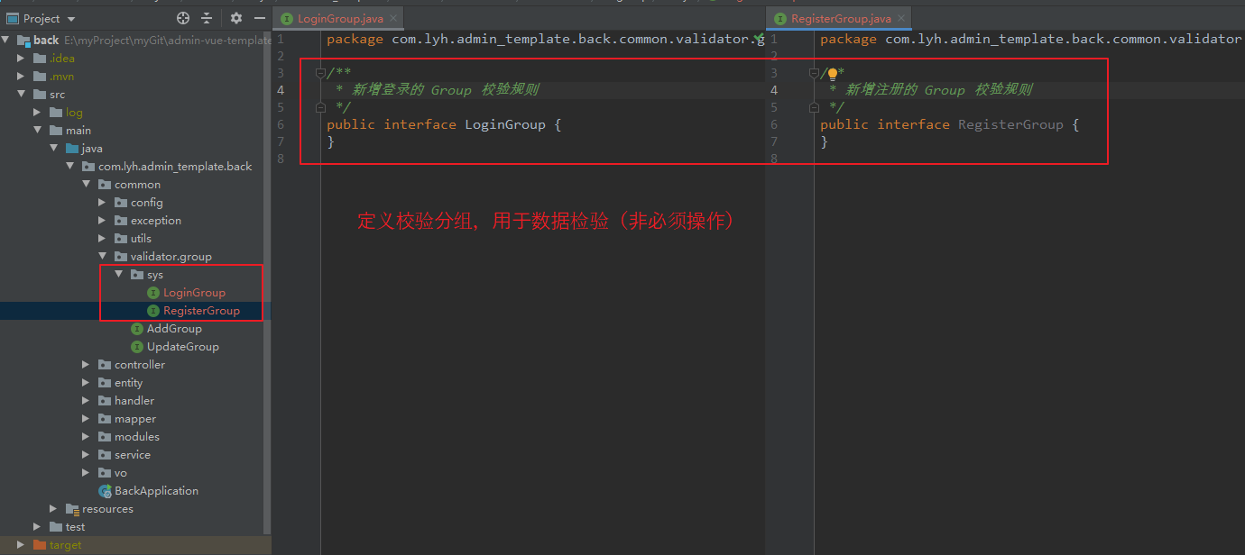
Task: Expand the exception package
Action: [x=102, y=221]
